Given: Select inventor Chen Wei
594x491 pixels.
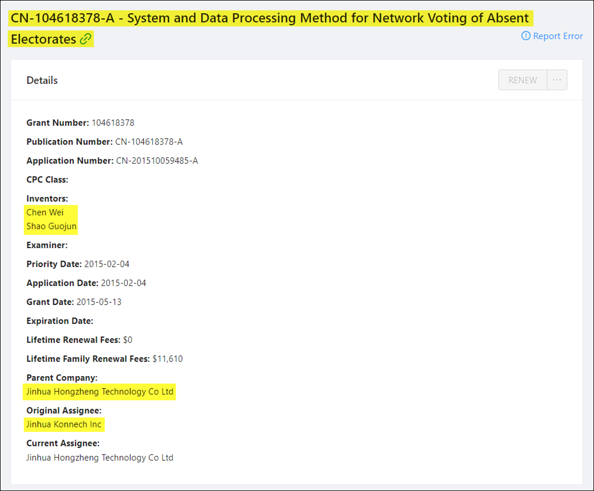Looking at the screenshot, I should [45, 212].
